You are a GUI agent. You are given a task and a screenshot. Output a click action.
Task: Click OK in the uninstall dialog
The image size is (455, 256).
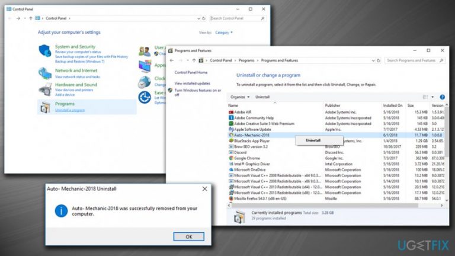(x=188, y=236)
